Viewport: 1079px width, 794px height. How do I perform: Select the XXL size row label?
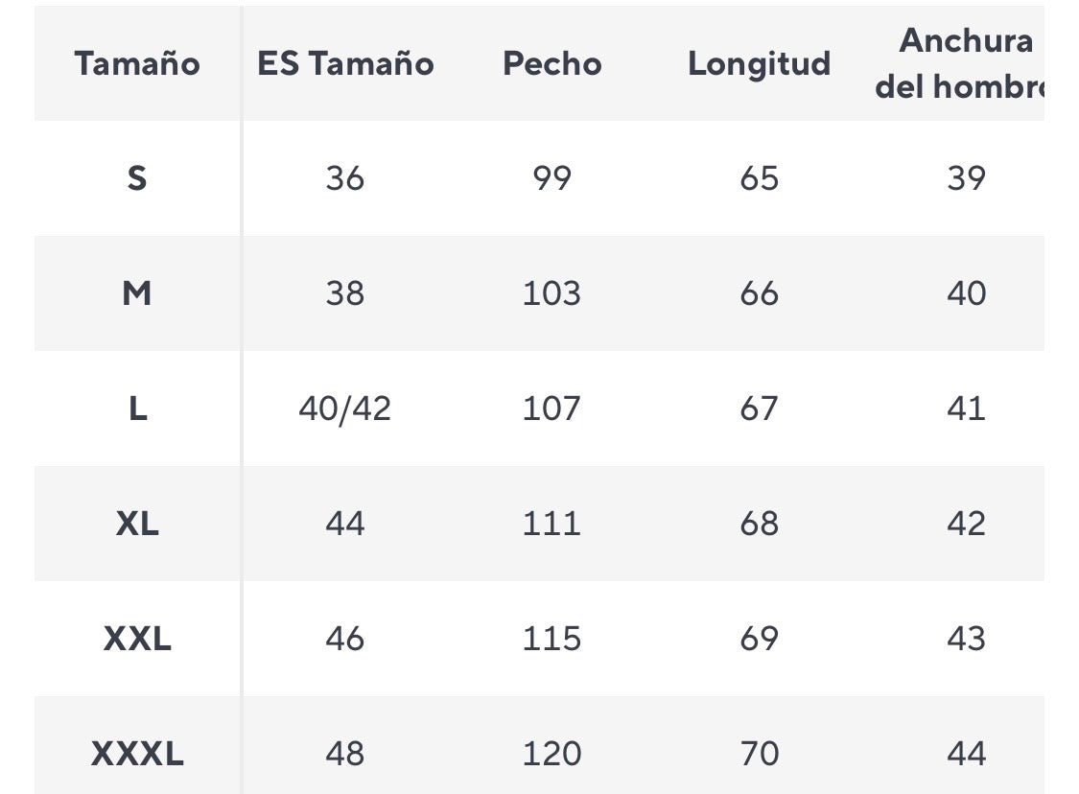point(137,639)
